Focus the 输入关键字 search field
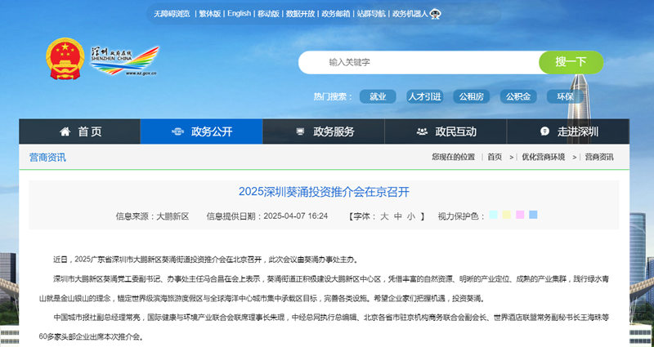This screenshot has height=347, width=654. [x=419, y=63]
